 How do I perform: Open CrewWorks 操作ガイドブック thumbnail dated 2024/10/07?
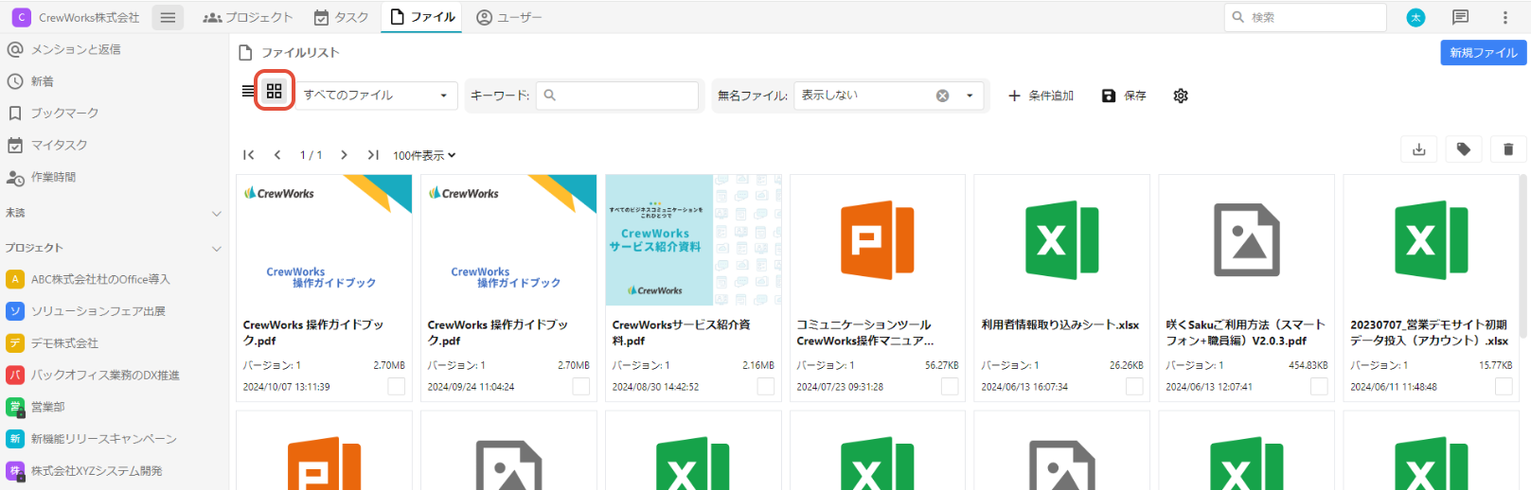(324, 240)
